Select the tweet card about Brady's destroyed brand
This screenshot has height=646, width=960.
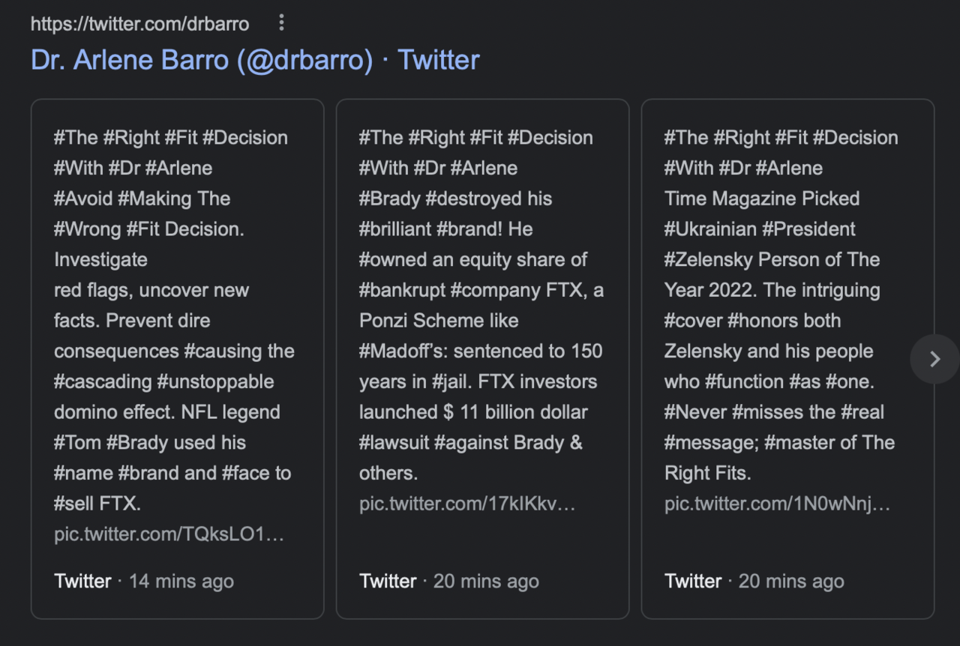tap(482, 359)
